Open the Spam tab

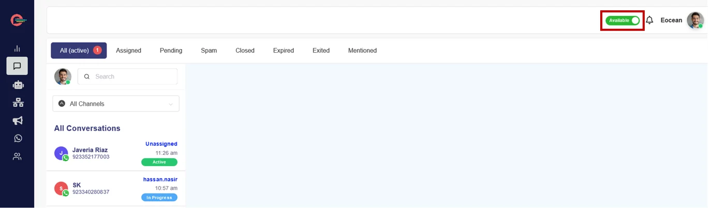[209, 51]
